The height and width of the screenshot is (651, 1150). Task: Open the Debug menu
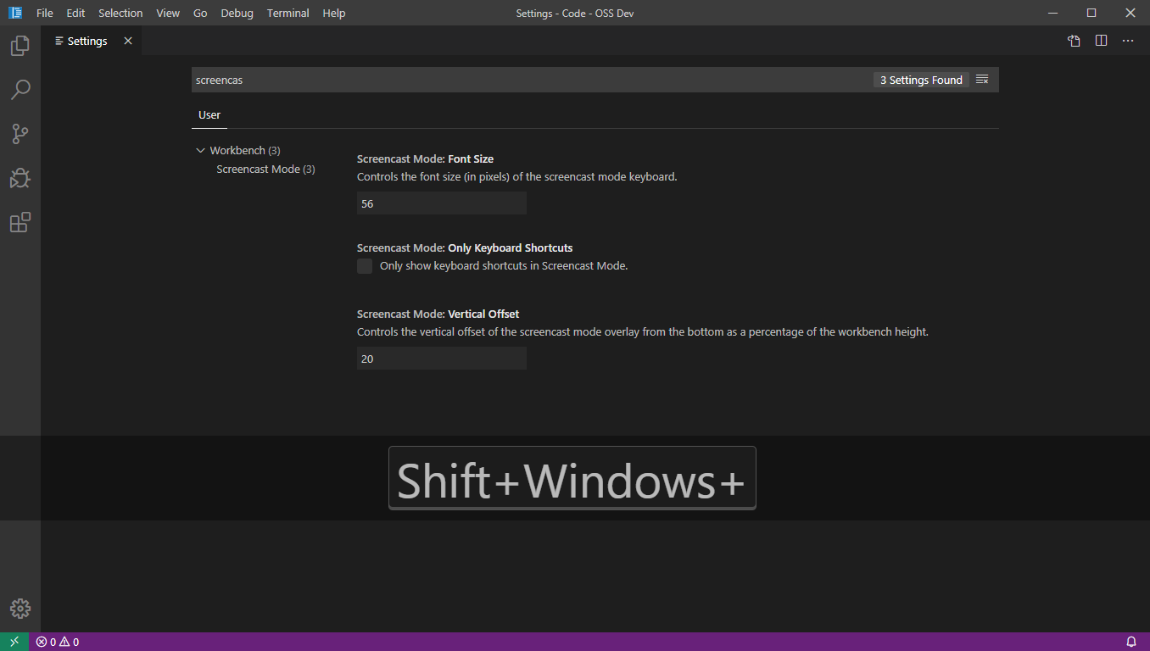237,13
